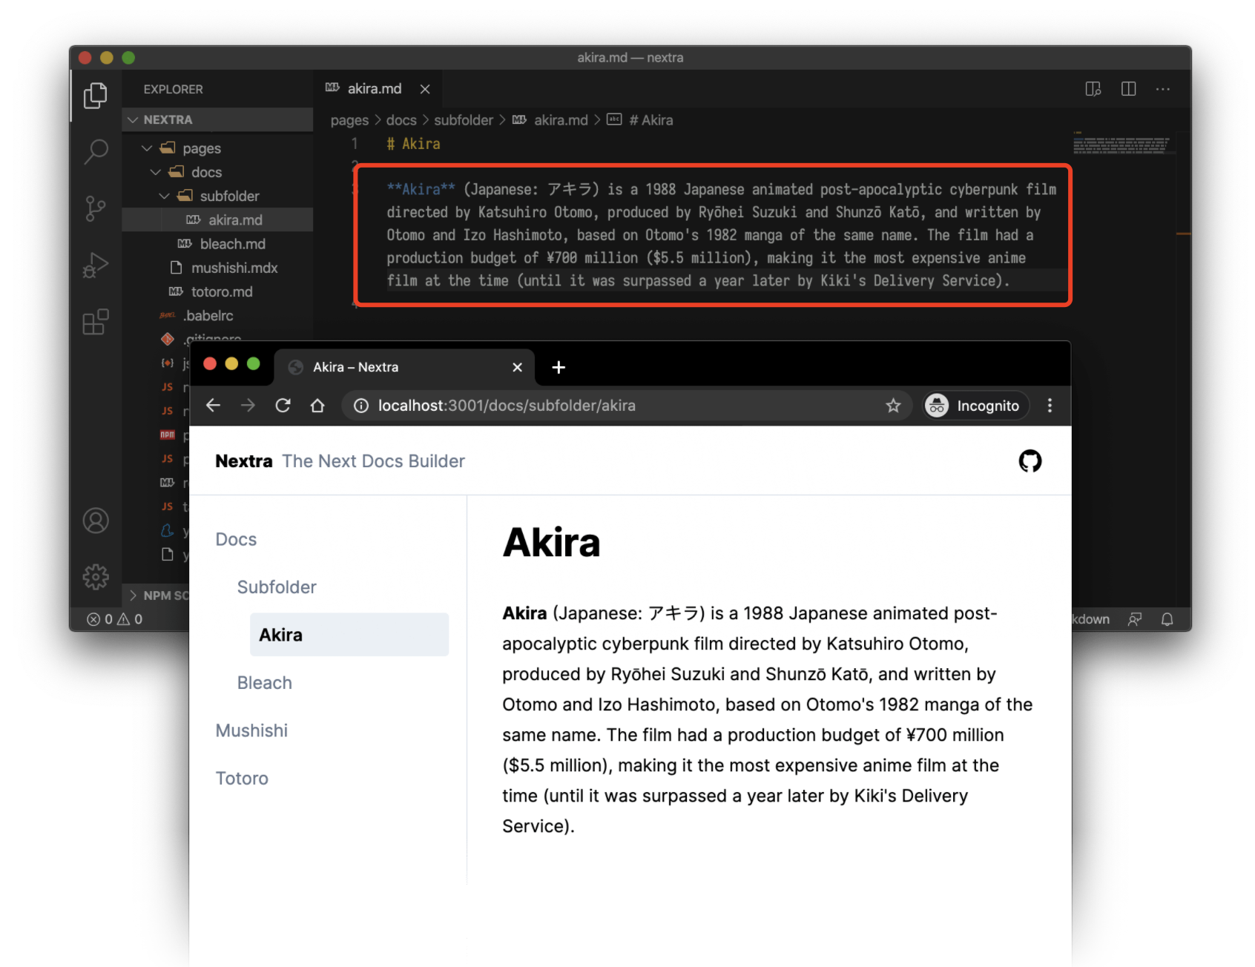Open the Explorer view in VS Code activity bar
Viewport: 1255px width, 967px height.
pyautogui.click(x=95, y=95)
